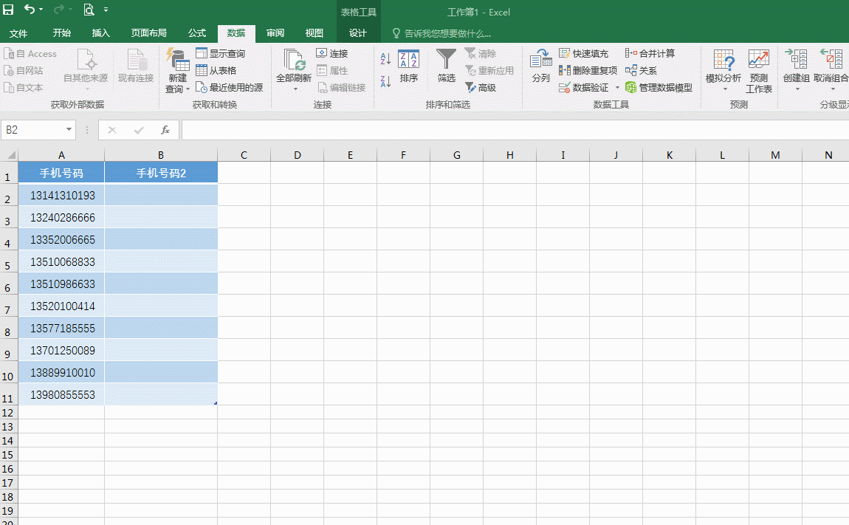This screenshot has height=525, width=849.
Task: Click the formula bar confirm checkmark
Action: [x=139, y=130]
